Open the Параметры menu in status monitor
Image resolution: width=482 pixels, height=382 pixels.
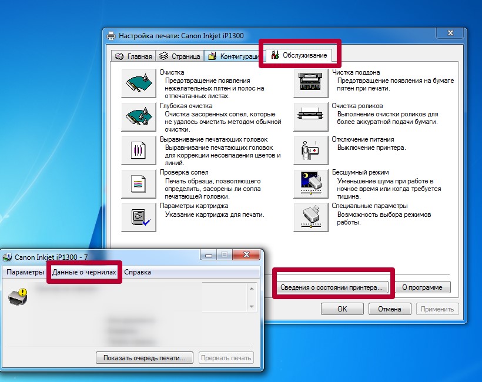pyautogui.click(x=25, y=272)
